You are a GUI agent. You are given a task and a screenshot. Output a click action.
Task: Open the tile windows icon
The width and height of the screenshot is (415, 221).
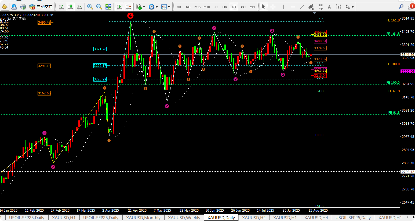108,7
